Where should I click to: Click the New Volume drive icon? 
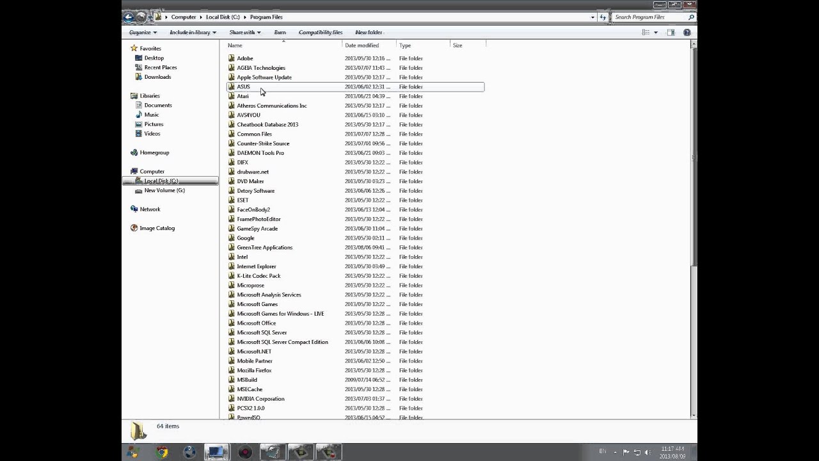(x=139, y=190)
